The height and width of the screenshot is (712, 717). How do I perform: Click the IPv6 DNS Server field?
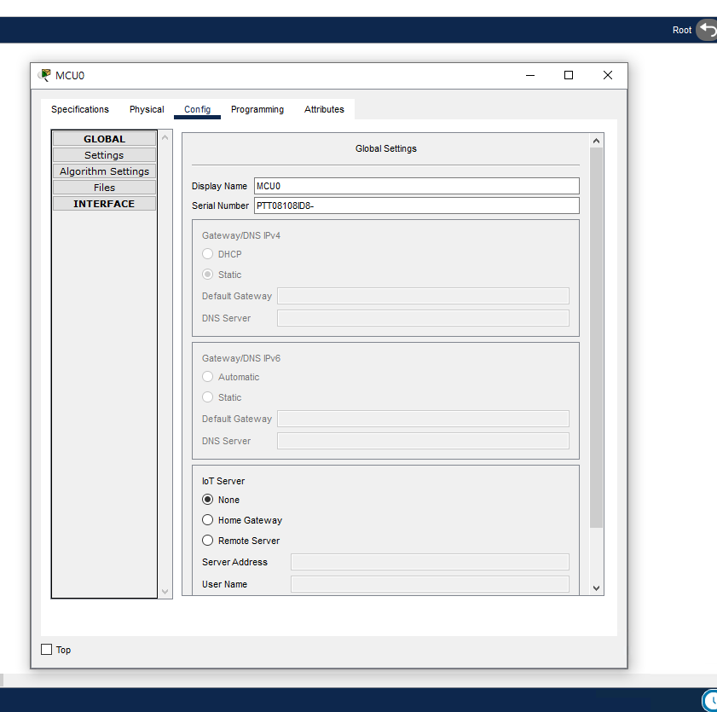[423, 441]
